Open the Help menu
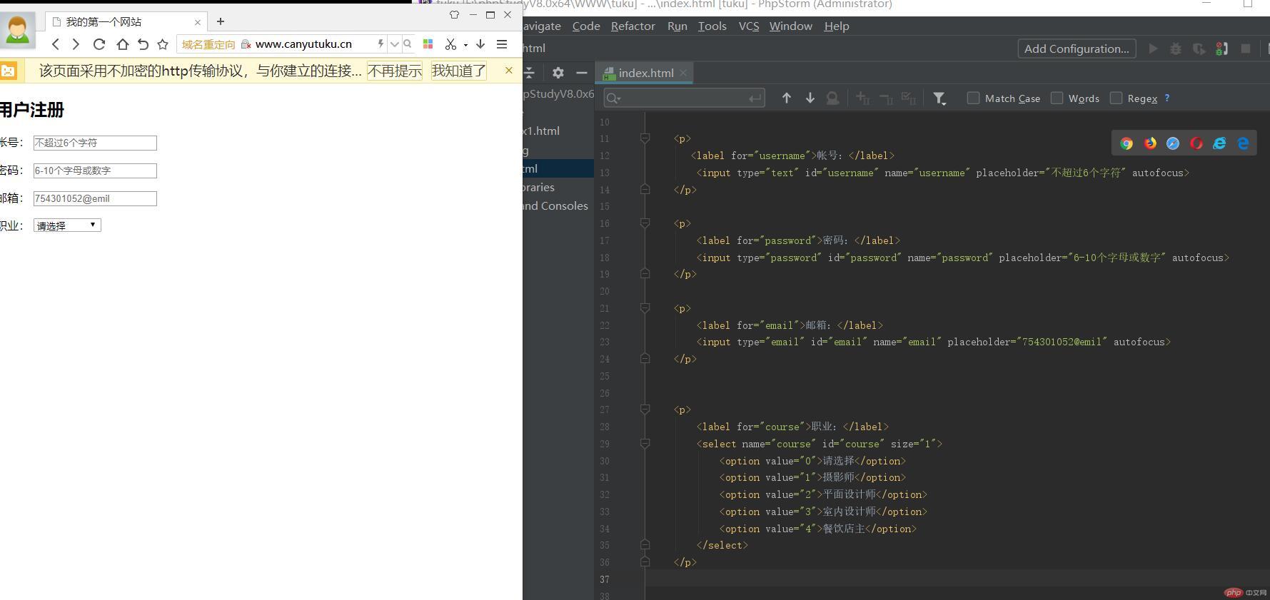Viewport: 1270px width, 600px height. pos(837,26)
